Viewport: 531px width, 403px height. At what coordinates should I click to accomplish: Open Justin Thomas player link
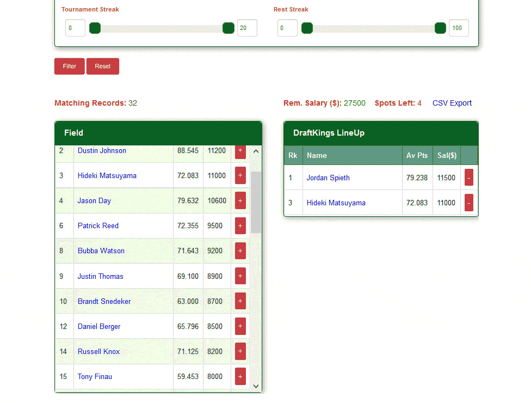click(100, 276)
